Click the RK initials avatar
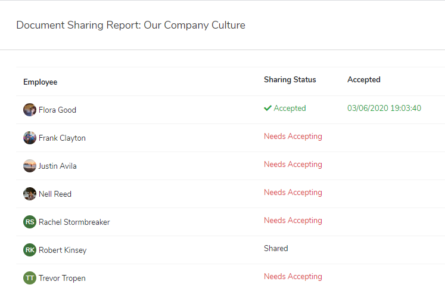Screen dimensions: 445x300 (x=30, y=250)
